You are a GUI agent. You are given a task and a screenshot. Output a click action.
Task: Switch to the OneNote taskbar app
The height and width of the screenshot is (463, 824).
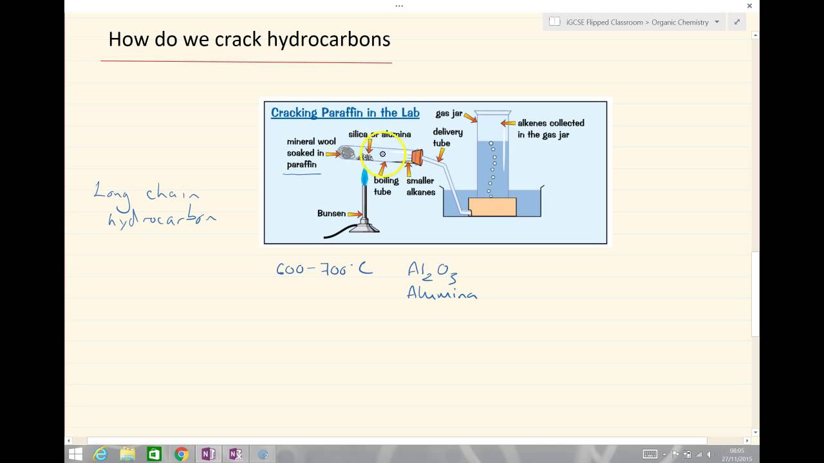(x=209, y=454)
